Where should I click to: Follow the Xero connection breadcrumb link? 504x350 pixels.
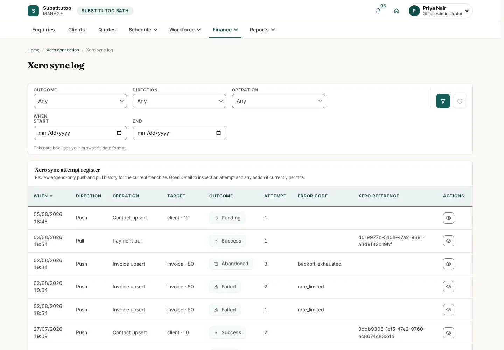(x=63, y=50)
